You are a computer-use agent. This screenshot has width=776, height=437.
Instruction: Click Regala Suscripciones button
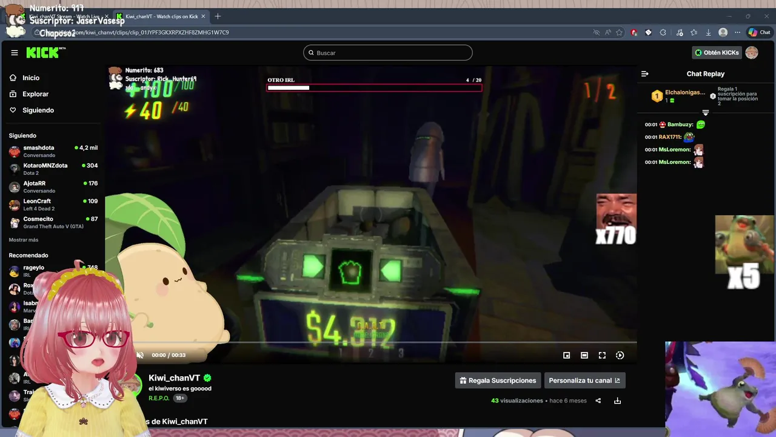498,381
